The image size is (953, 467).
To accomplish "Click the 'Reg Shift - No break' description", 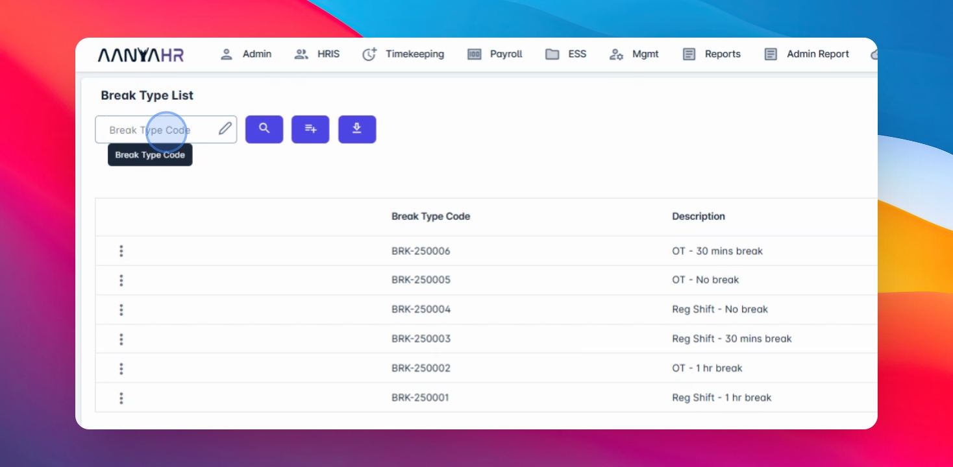I will click(720, 309).
